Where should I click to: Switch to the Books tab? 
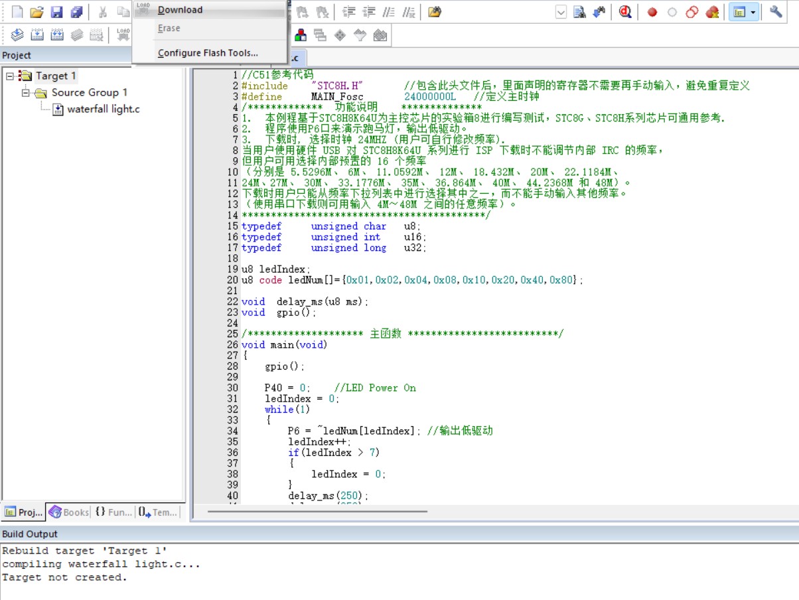[x=69, y=512]
